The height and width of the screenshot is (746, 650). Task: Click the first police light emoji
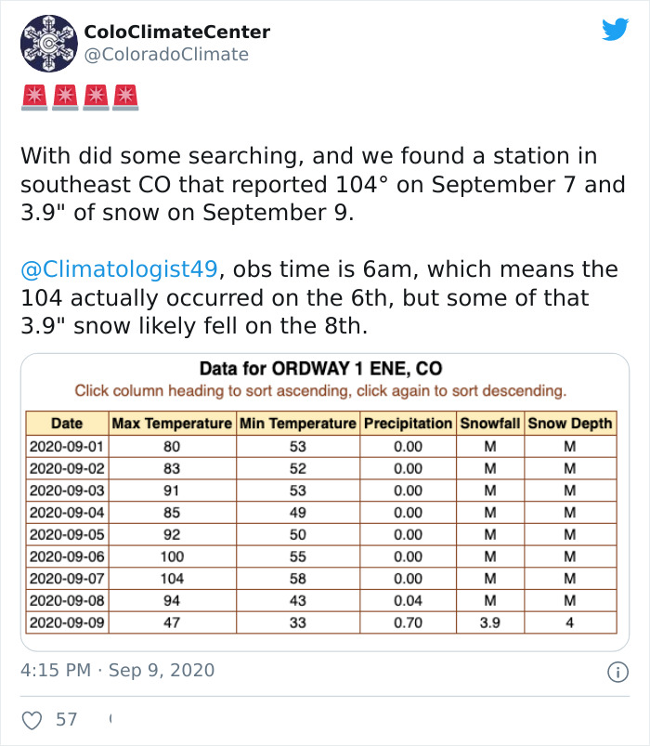click(x=35, y=95)
